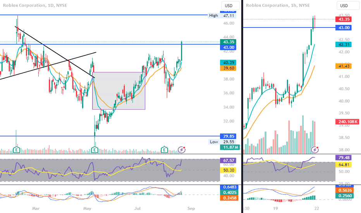
Task: Click the 42.31 moving average label on hourly chart
Action: click(344, 45)
